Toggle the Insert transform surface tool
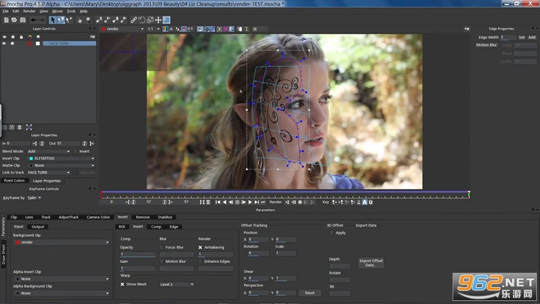The width and height of the screenshot is (540, 304). click(x=167, y=20)
